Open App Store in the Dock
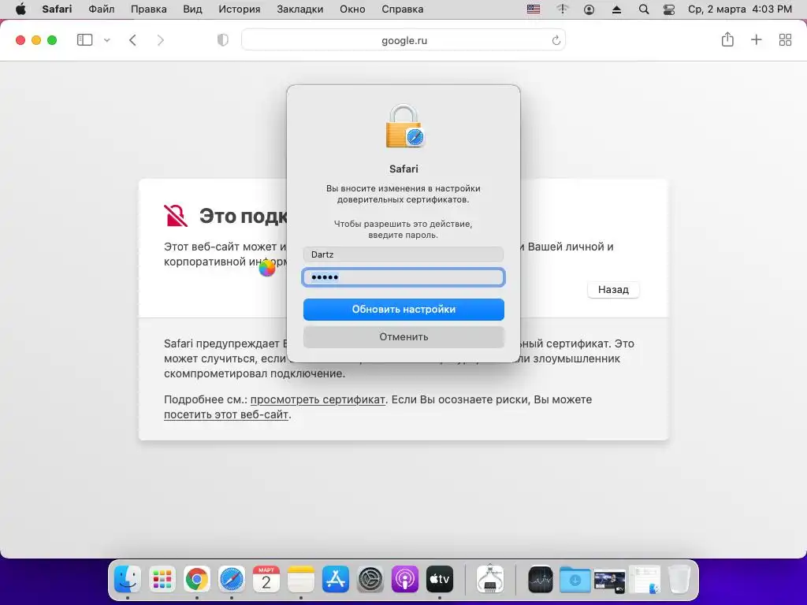The height and width of the screenshot is (605, 807). click(336, 579)
